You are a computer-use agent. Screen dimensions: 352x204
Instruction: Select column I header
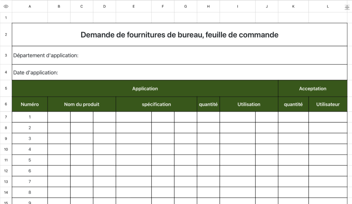tap(237, 6)
